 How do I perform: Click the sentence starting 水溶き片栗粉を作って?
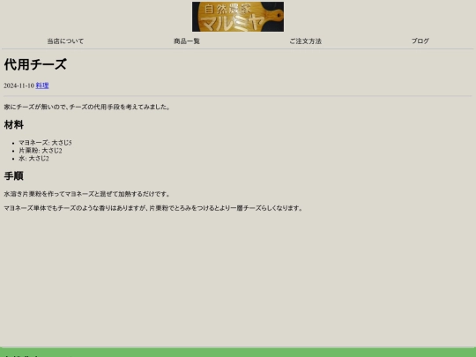click(x=87, y=194)
